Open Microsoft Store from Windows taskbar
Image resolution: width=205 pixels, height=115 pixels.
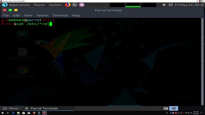click(x=23, y=113)
